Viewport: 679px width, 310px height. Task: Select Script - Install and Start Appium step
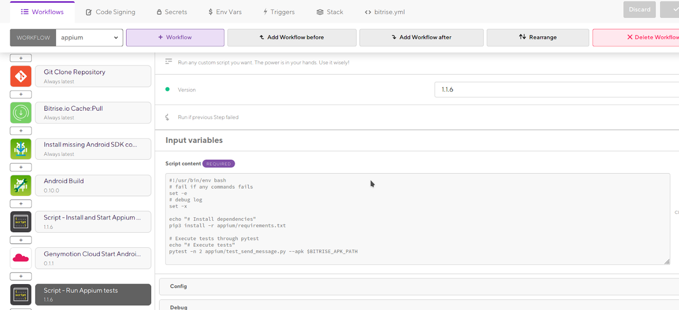coord(93,221)
